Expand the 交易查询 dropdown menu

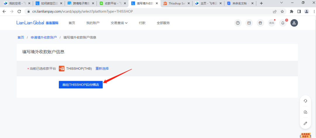tap(119, 23)
